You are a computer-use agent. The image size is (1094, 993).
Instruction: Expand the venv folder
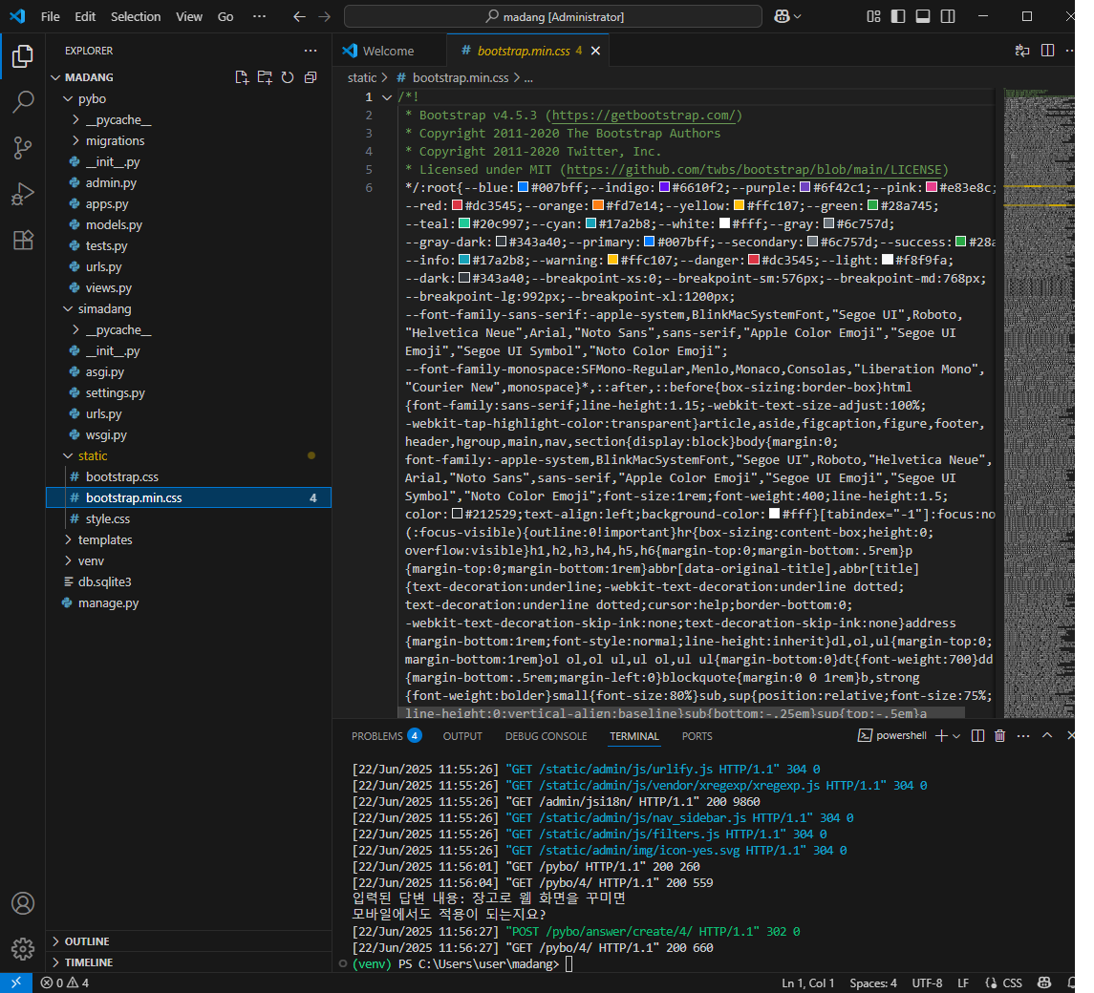coord(68,560)
